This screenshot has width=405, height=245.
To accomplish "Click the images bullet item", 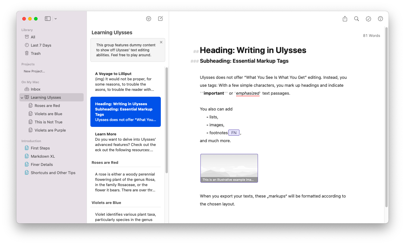I will tap(217, 125).
